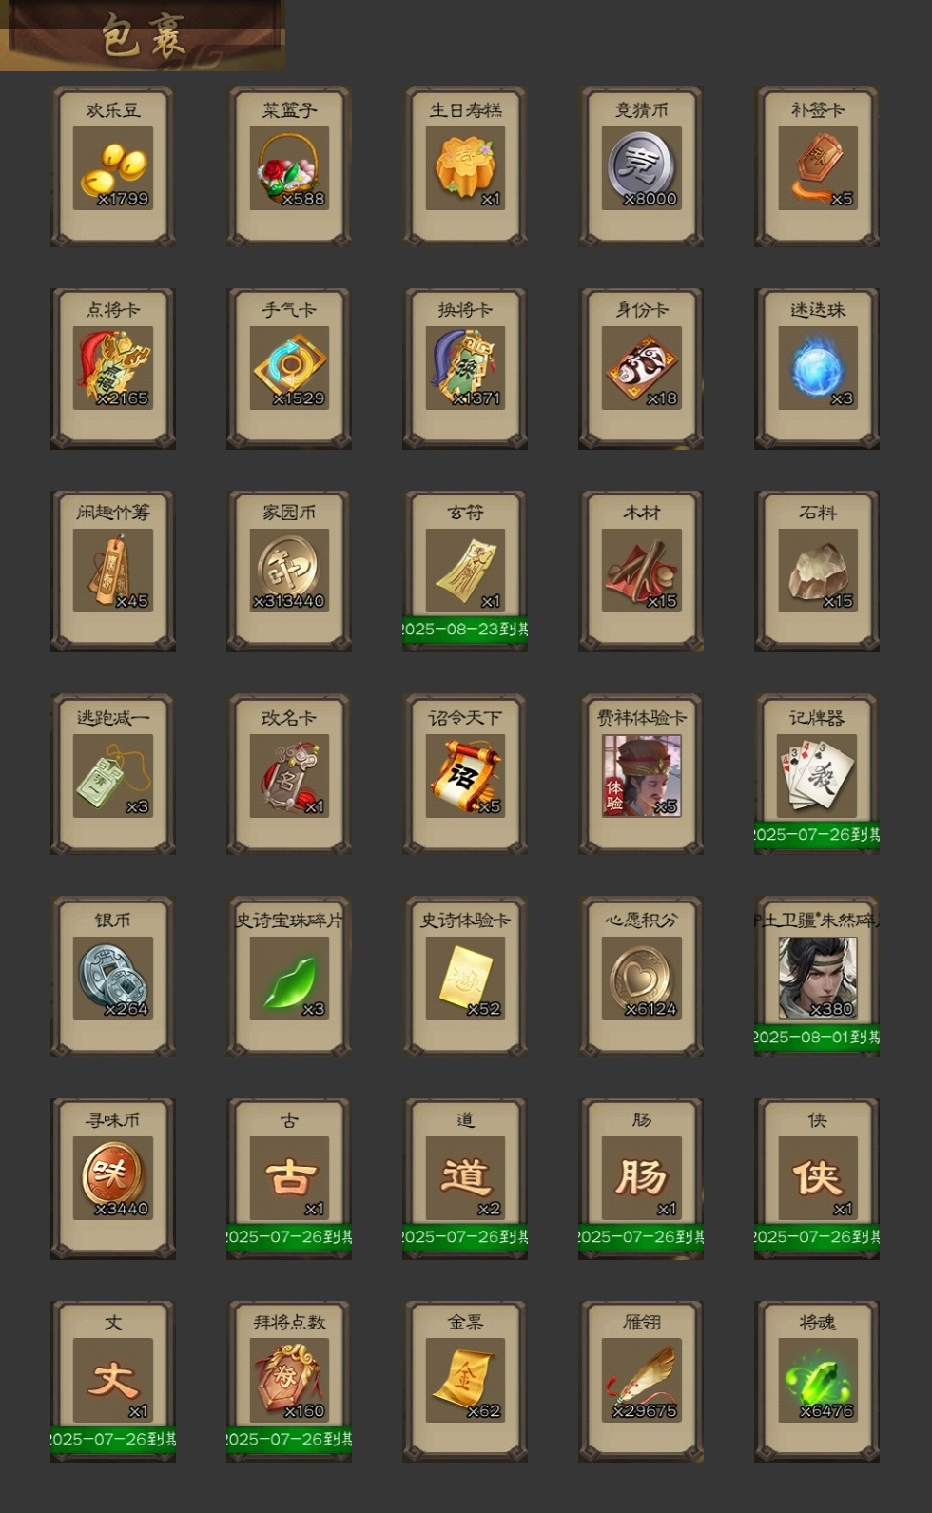932x1513 pixels.
Task: Open the 手气卡 lucky card item
Action: pos(289,369)
